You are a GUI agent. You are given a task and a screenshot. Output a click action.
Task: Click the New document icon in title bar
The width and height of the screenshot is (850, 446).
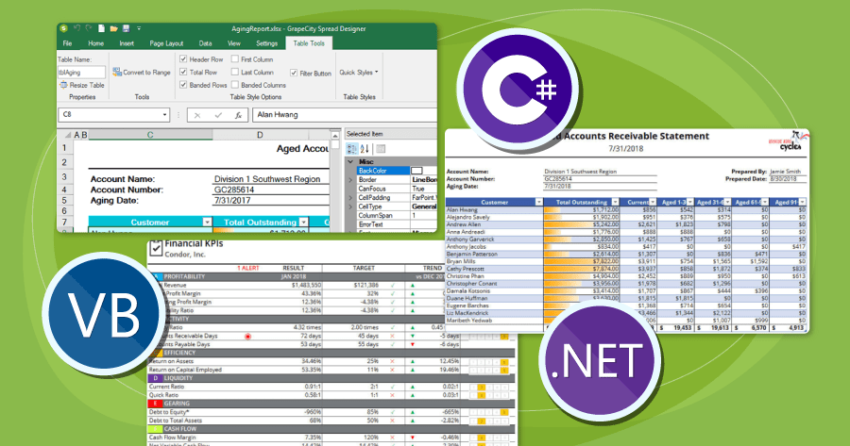coord(101,28)
